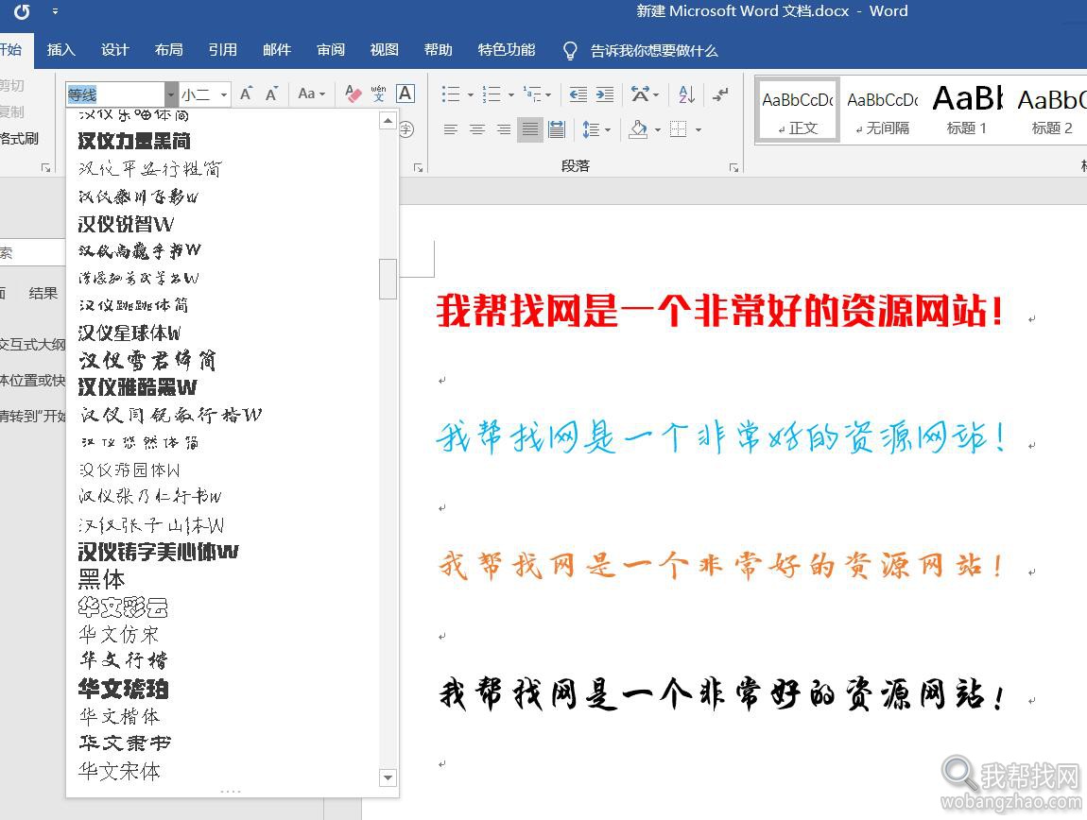
Task: Click the enclosed character (字) icon
Action: [x=407, y=129]
